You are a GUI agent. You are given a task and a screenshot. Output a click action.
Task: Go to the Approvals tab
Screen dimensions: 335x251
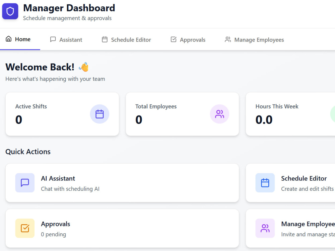(x=188, y=40)
